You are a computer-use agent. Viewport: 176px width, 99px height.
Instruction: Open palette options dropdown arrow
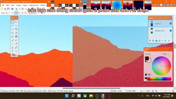pyautogui.click(x=152, y=75)
